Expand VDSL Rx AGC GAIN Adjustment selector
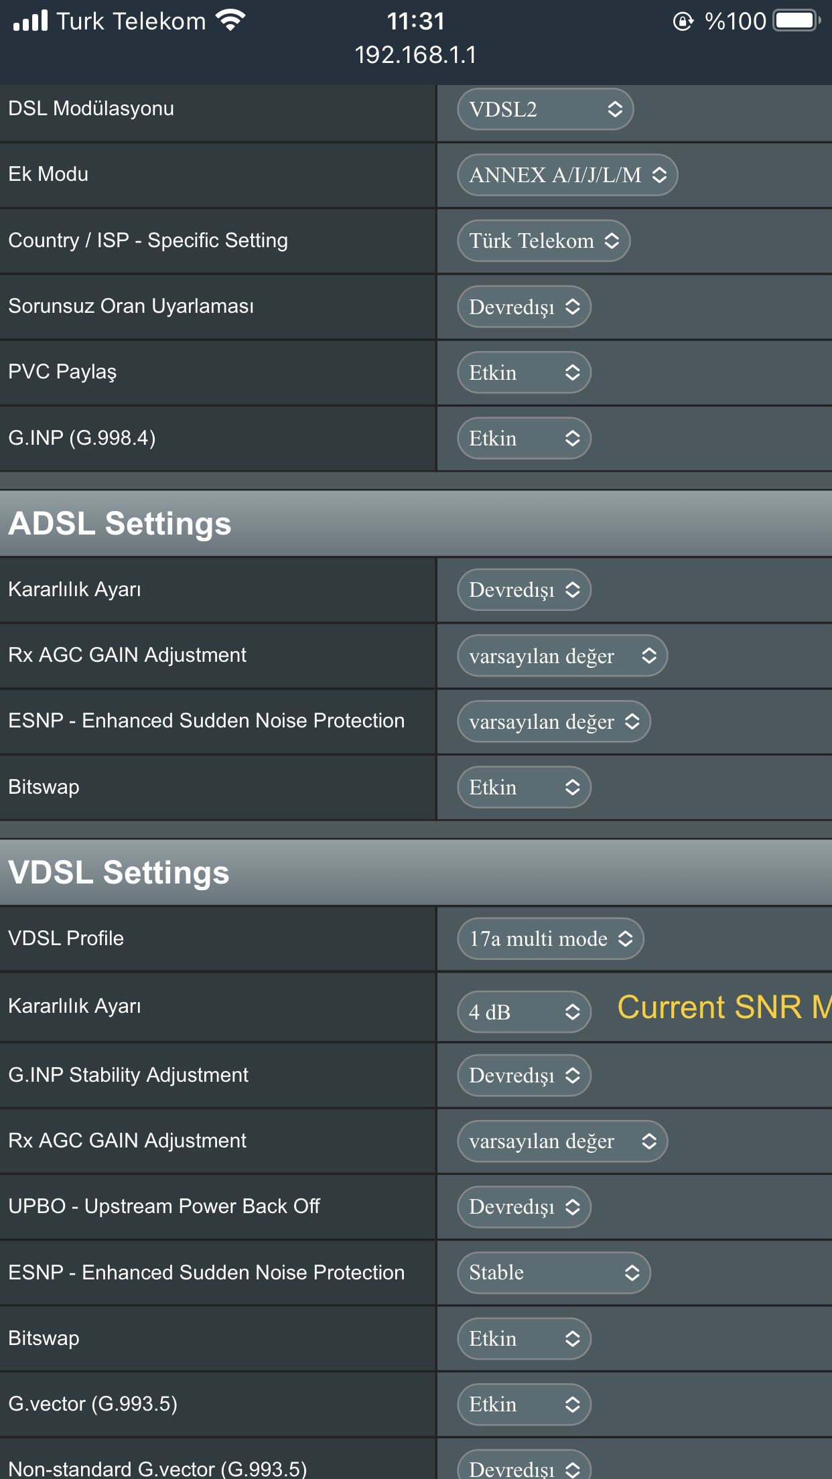This screenshot has height=1479, width=832. coord(562,1141)
